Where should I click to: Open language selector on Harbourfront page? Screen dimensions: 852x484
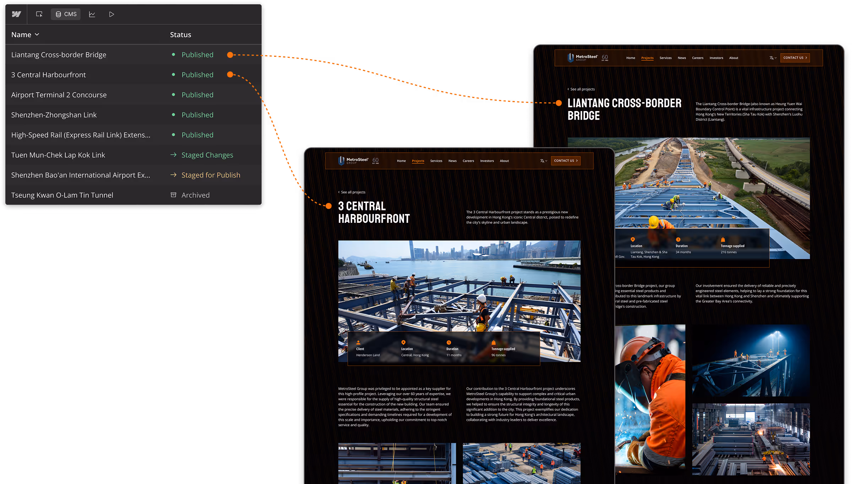(544, 161)
